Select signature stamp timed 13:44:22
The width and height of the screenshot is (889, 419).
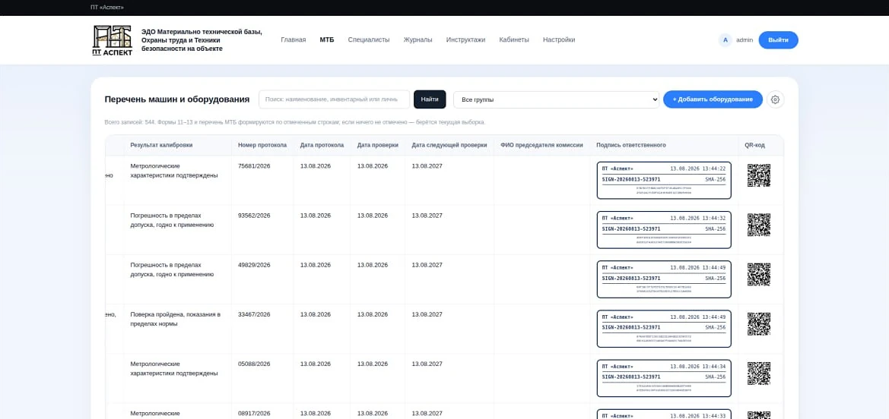(664, 181)
